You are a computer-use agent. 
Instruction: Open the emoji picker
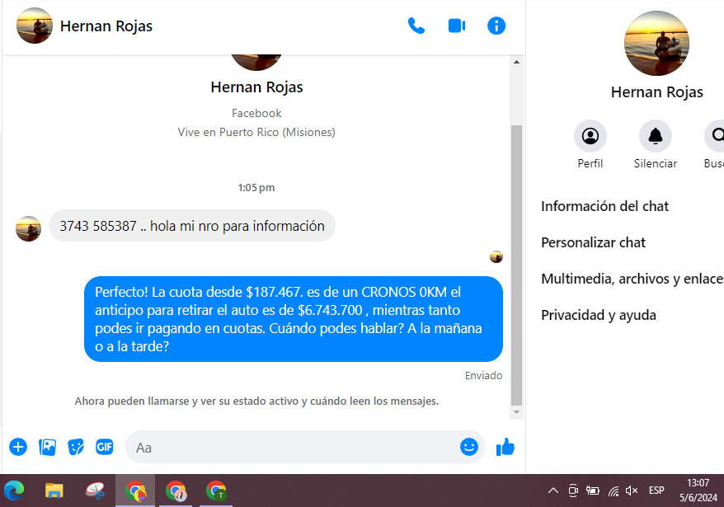[468, 447]
